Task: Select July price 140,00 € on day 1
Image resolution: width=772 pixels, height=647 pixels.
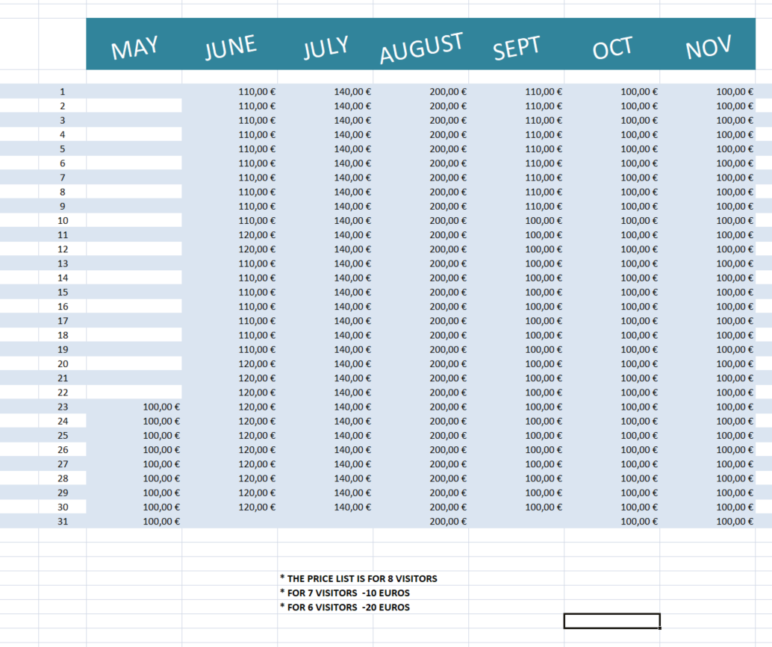Action: (x=352, y=92)
